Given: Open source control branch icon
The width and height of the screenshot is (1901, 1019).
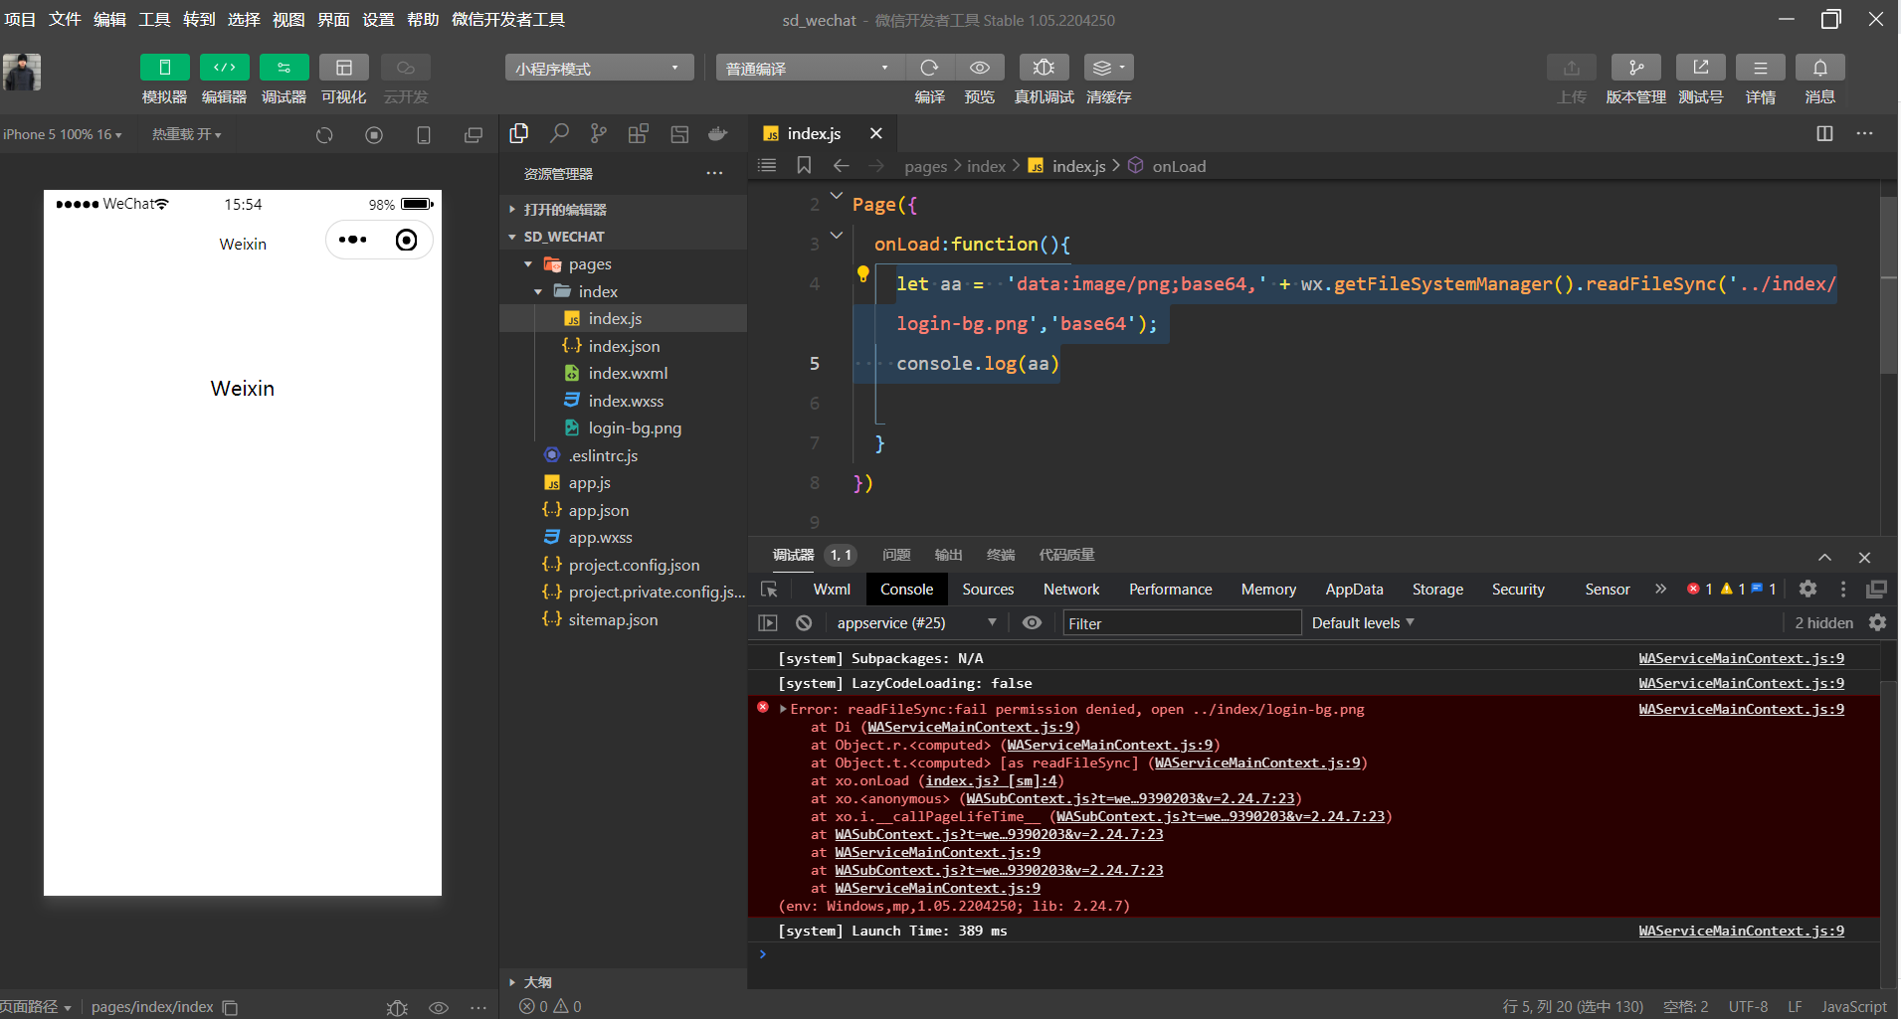Looking at the screenshot, I should tap(598, 134).
